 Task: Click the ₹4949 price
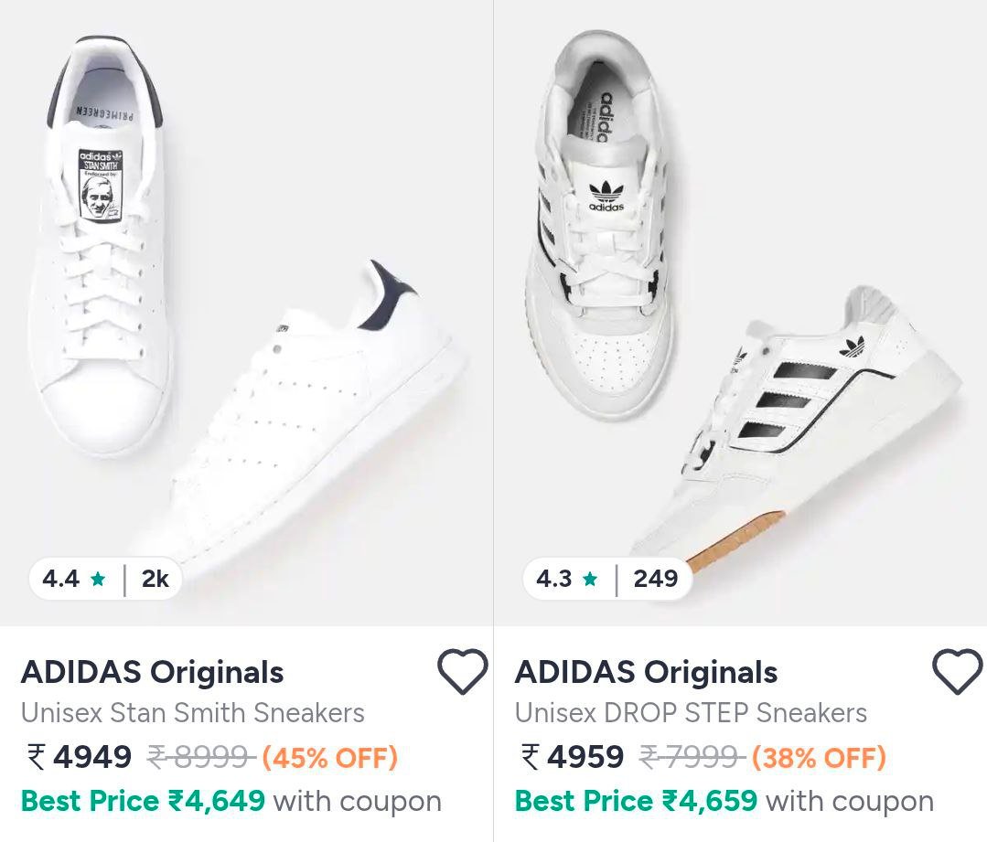(80, 757)
